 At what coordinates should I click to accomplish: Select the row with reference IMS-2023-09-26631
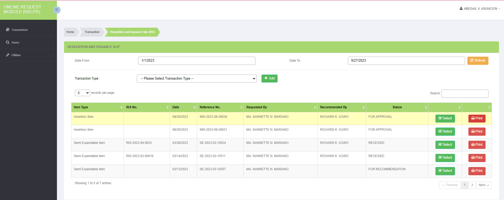coord(445,132)
